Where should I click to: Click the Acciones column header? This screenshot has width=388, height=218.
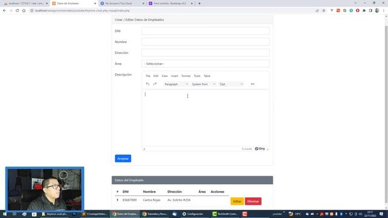pyautogui.click(x=218, y=191)
